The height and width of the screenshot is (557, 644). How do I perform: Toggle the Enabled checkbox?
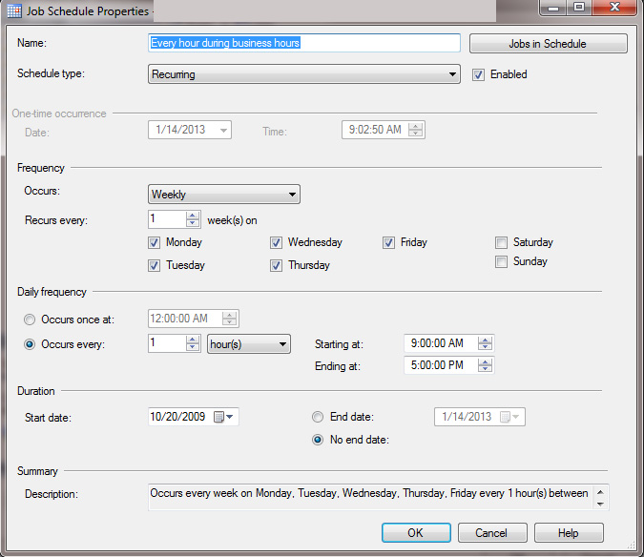click(x=478, y=74)
